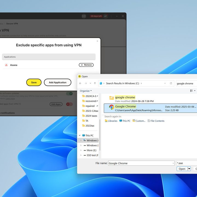Click Edit Apps in the Norton window

[x=56, y=104]
